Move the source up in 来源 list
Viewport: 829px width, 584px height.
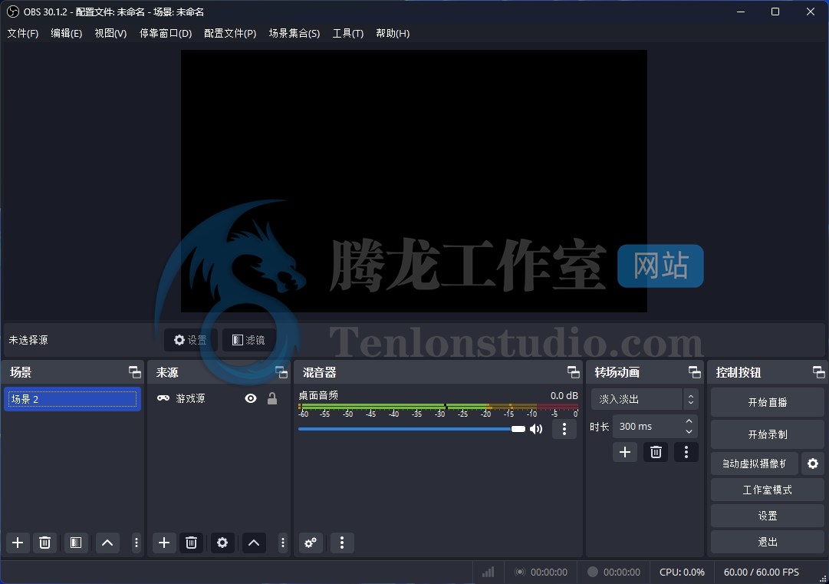[x=254, y=543]
